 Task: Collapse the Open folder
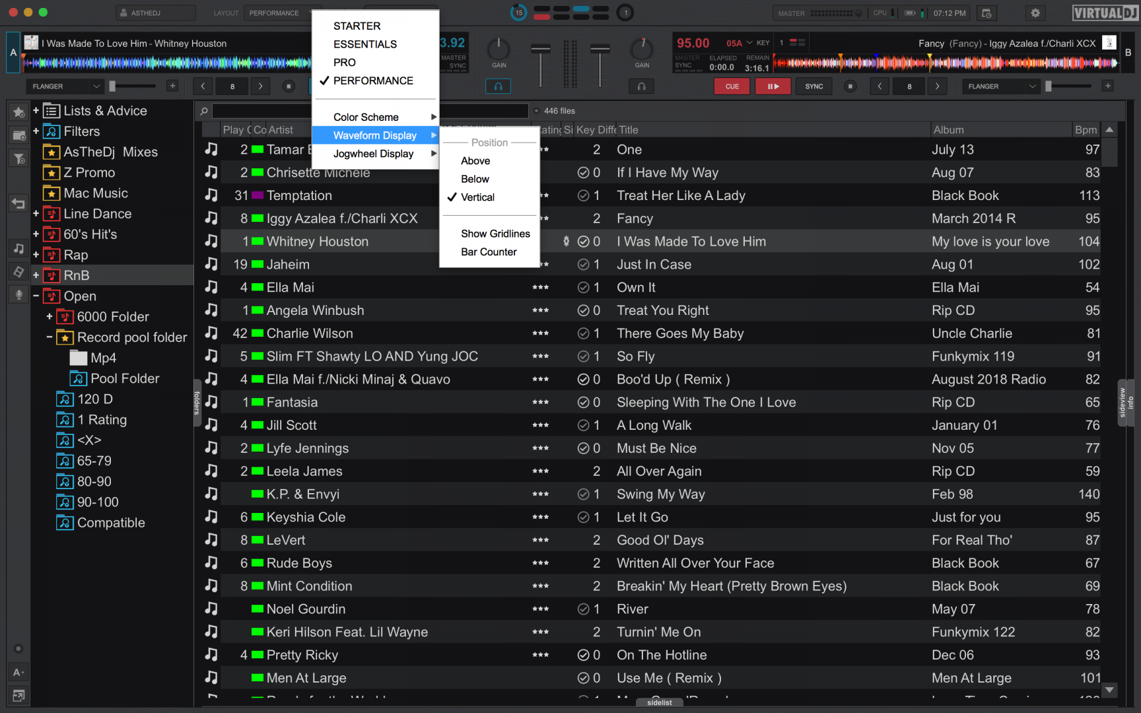click(36, 296)
